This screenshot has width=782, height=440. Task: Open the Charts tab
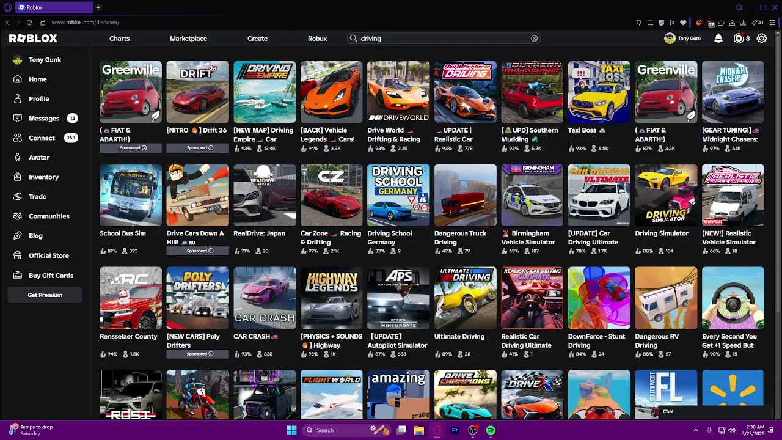coord(119,38)
